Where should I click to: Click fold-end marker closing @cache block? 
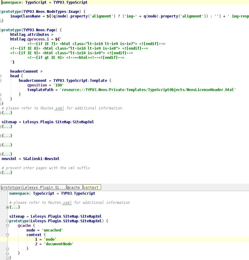click(7, 253)
